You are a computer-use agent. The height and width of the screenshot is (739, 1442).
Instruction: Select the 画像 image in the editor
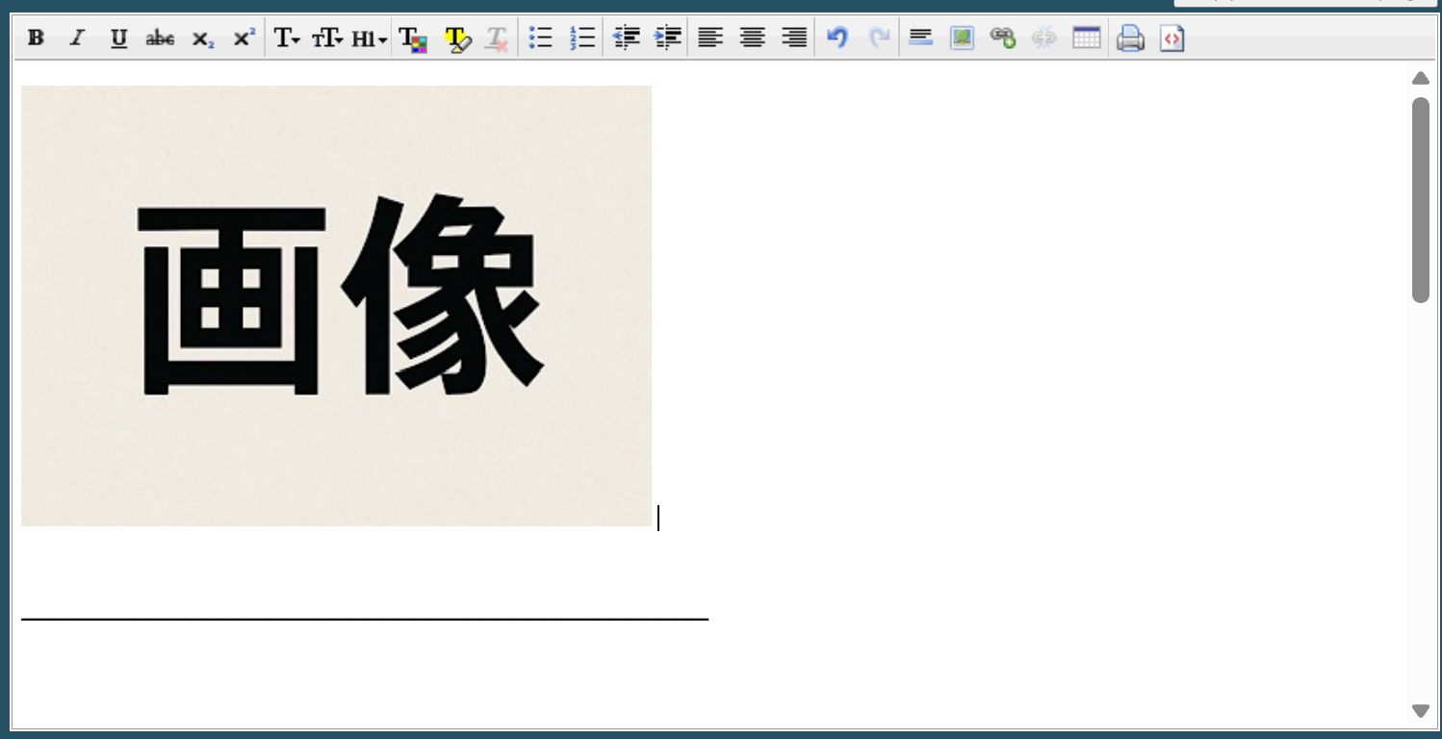tap(336, 306)
